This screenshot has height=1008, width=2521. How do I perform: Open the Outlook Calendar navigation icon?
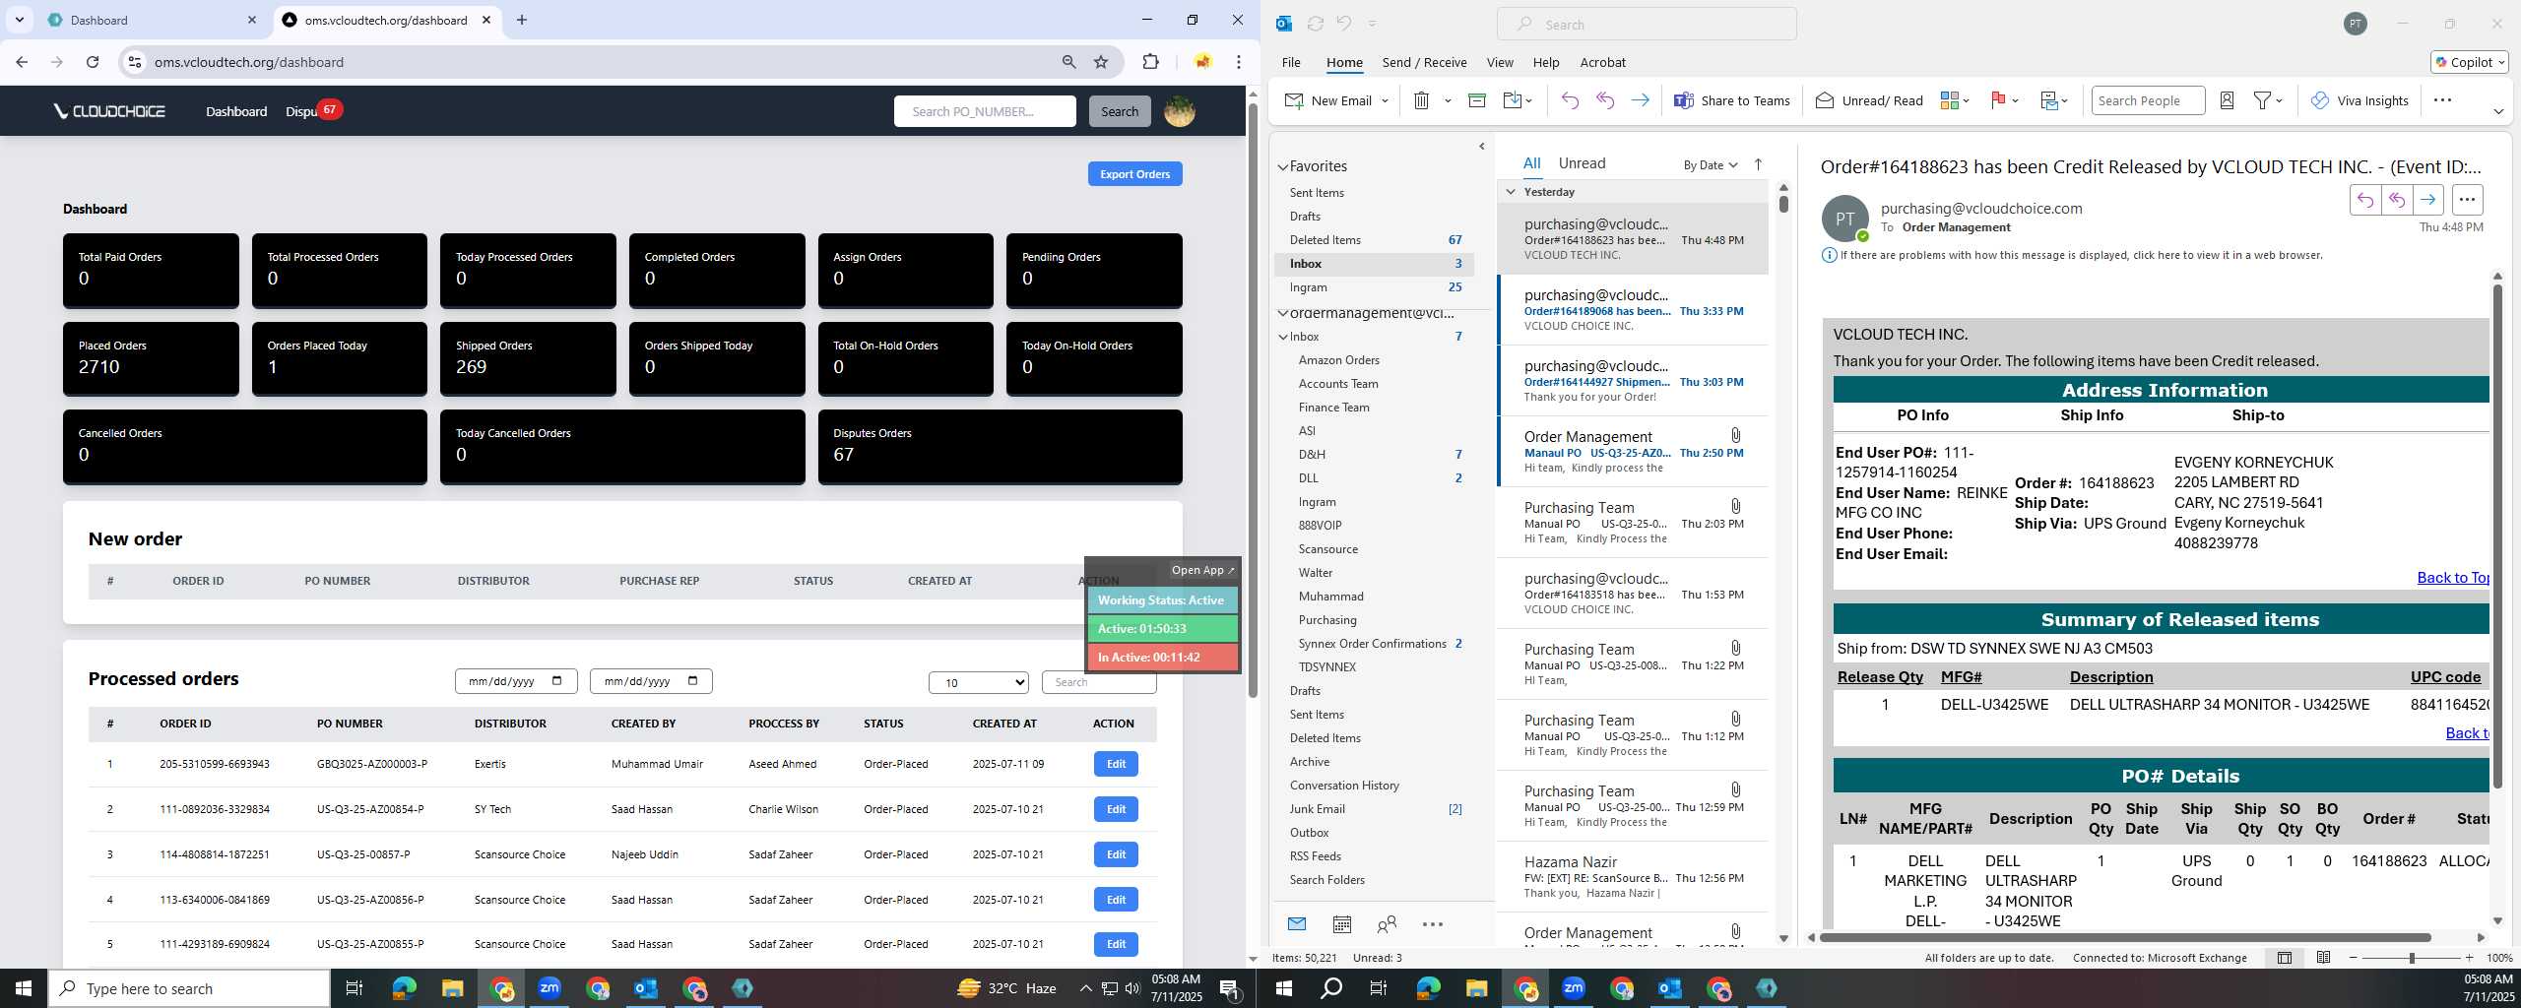pyautogui.click(x=1341, y=924)
